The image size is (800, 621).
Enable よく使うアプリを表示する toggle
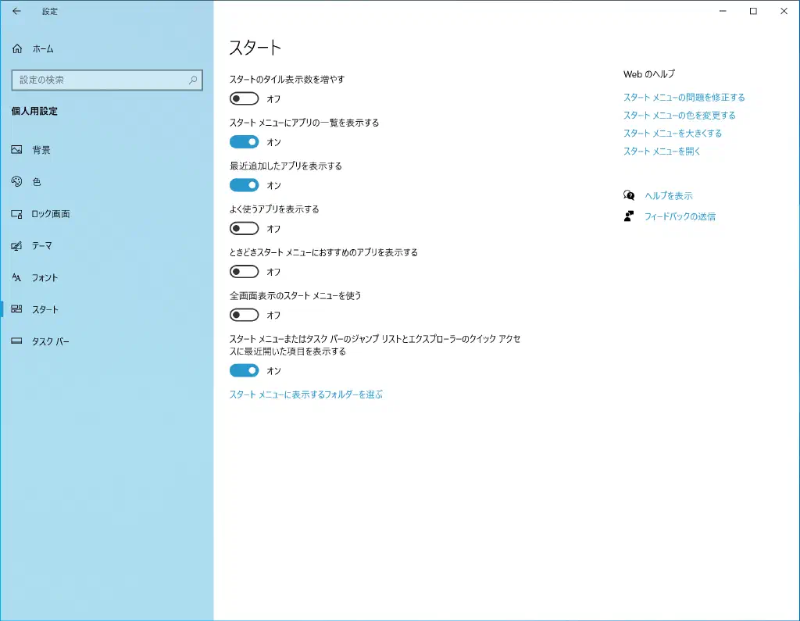[x=244, y=229]
